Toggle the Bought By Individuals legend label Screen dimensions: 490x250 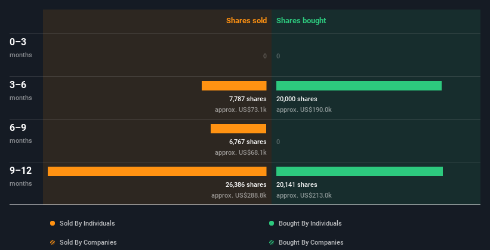click(310, 223)
